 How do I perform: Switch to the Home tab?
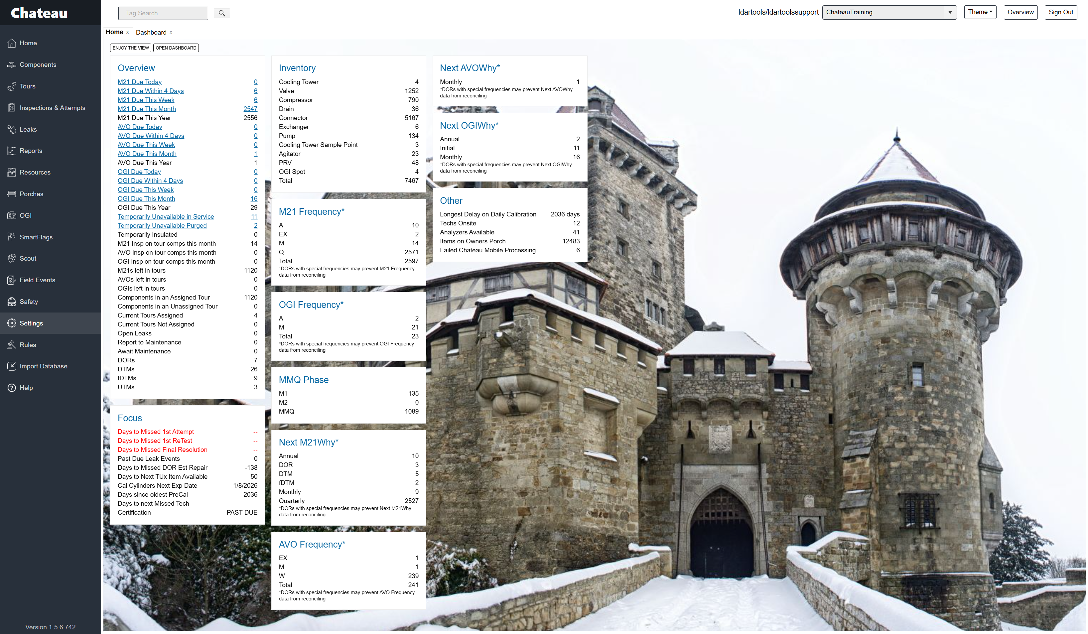[x=114, y=32]
